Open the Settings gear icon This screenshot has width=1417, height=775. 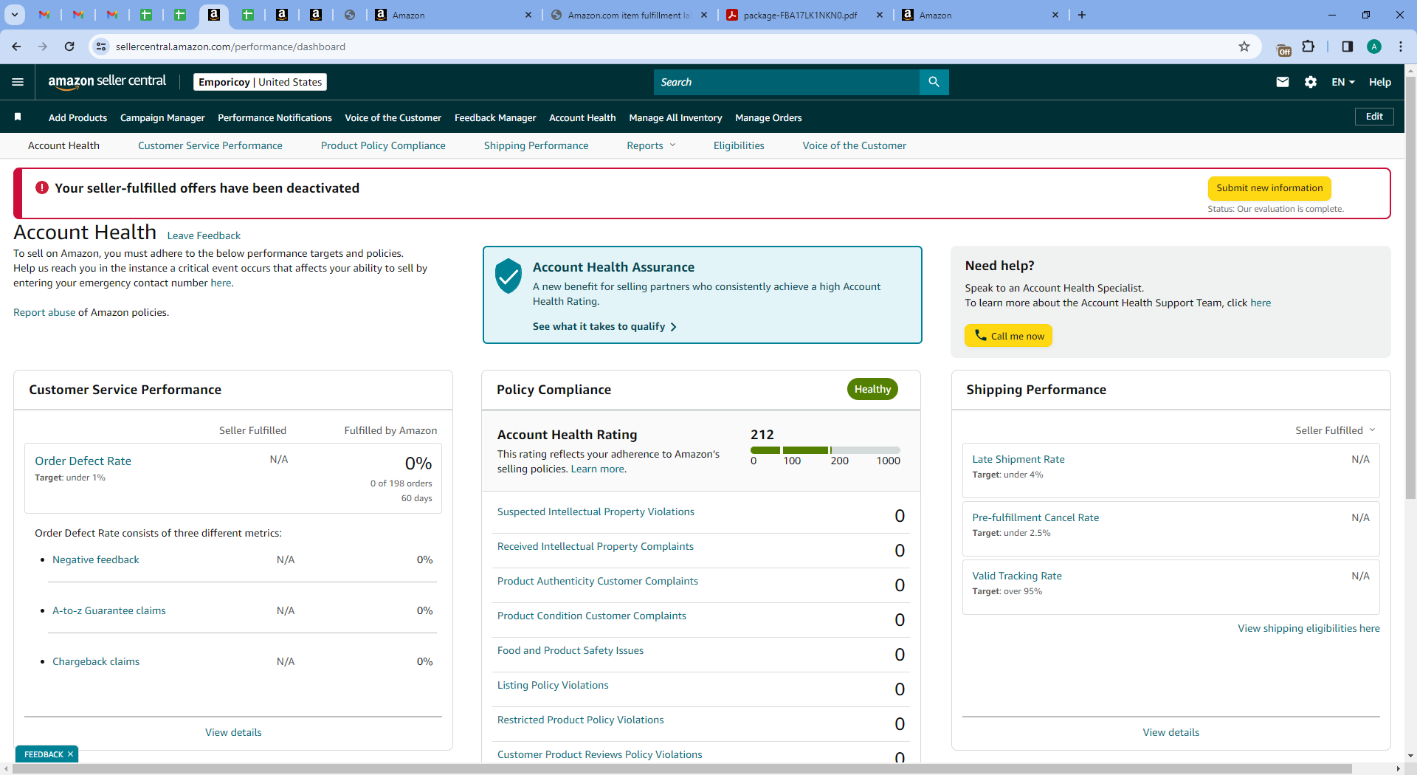pos(1311,82)
